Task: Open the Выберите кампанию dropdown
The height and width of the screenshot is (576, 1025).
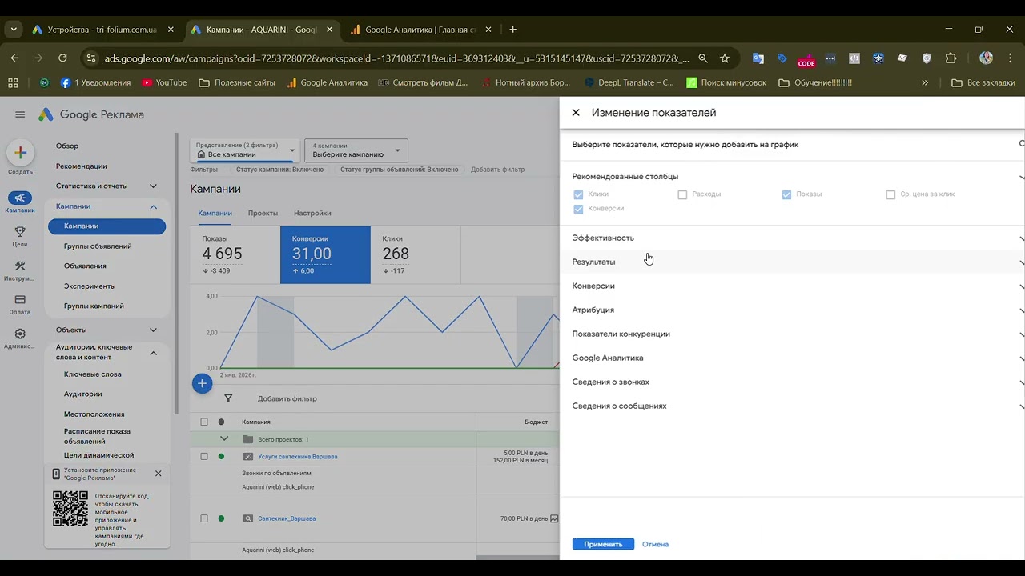Action: pyautogui.click(x=356, y=150)
